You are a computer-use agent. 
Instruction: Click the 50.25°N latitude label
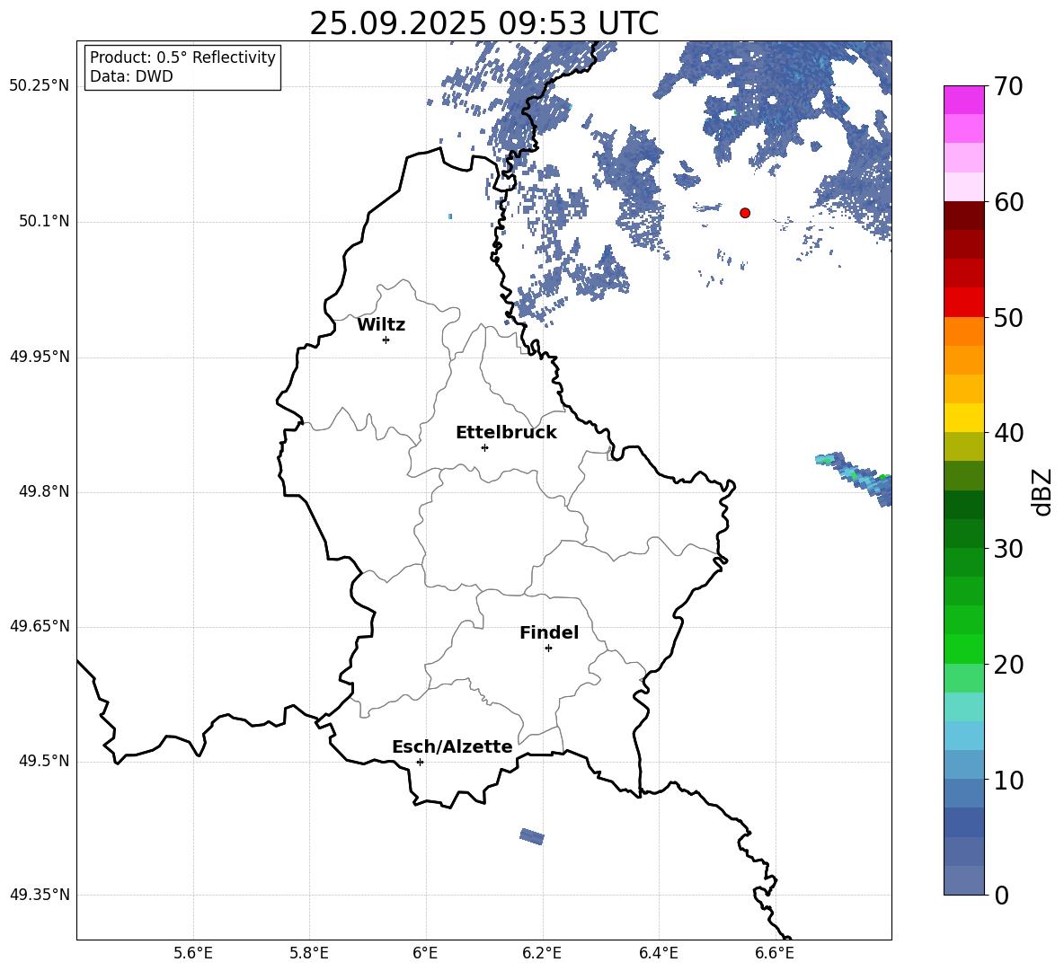point(40,86)
